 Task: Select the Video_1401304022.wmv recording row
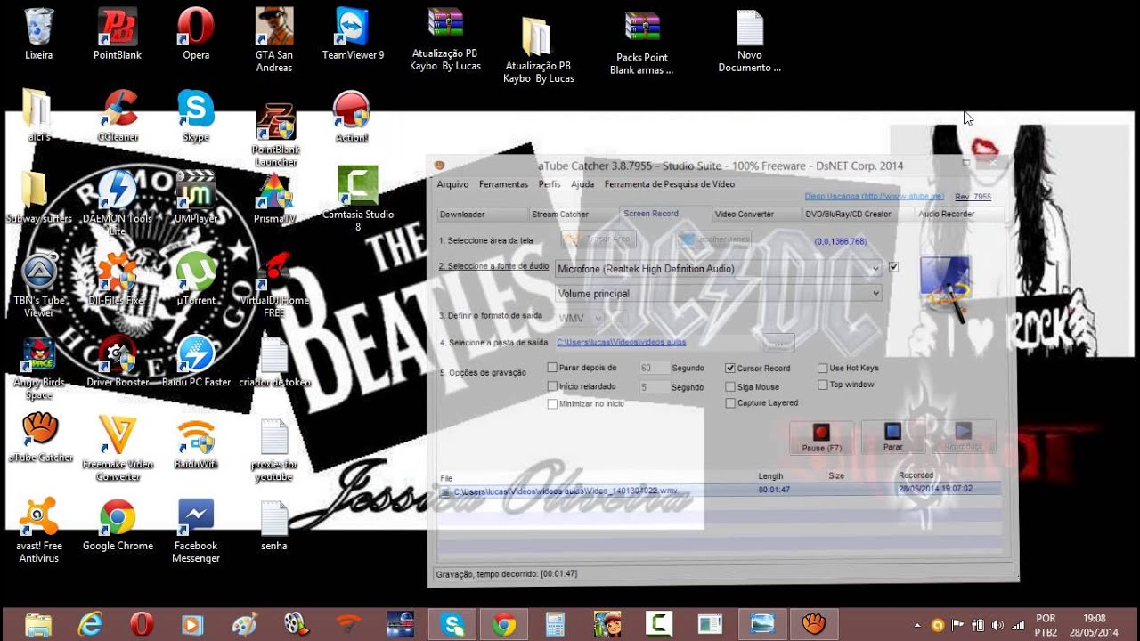pyautogui.click(x=720, y=490)
